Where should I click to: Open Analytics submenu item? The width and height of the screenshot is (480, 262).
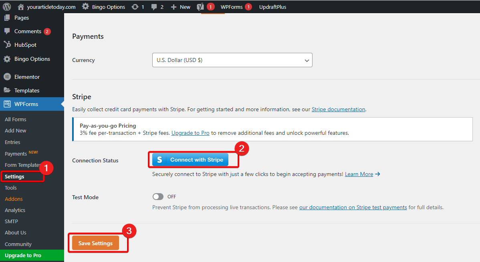[x=15, y=210]
